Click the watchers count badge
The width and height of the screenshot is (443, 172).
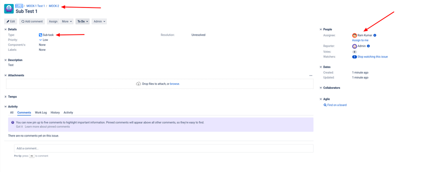[x=354, y=57]
